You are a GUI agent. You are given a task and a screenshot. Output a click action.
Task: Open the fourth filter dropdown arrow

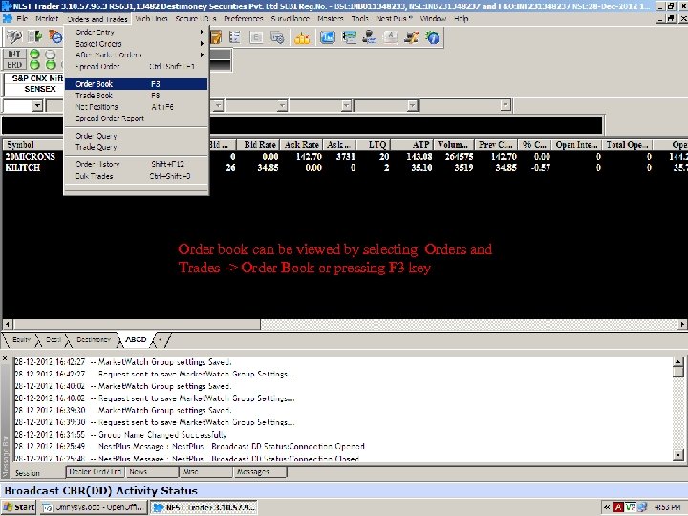[346, 106]
